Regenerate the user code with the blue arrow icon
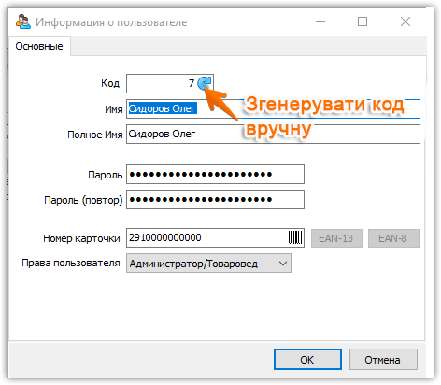 click(x=205, y=83)
